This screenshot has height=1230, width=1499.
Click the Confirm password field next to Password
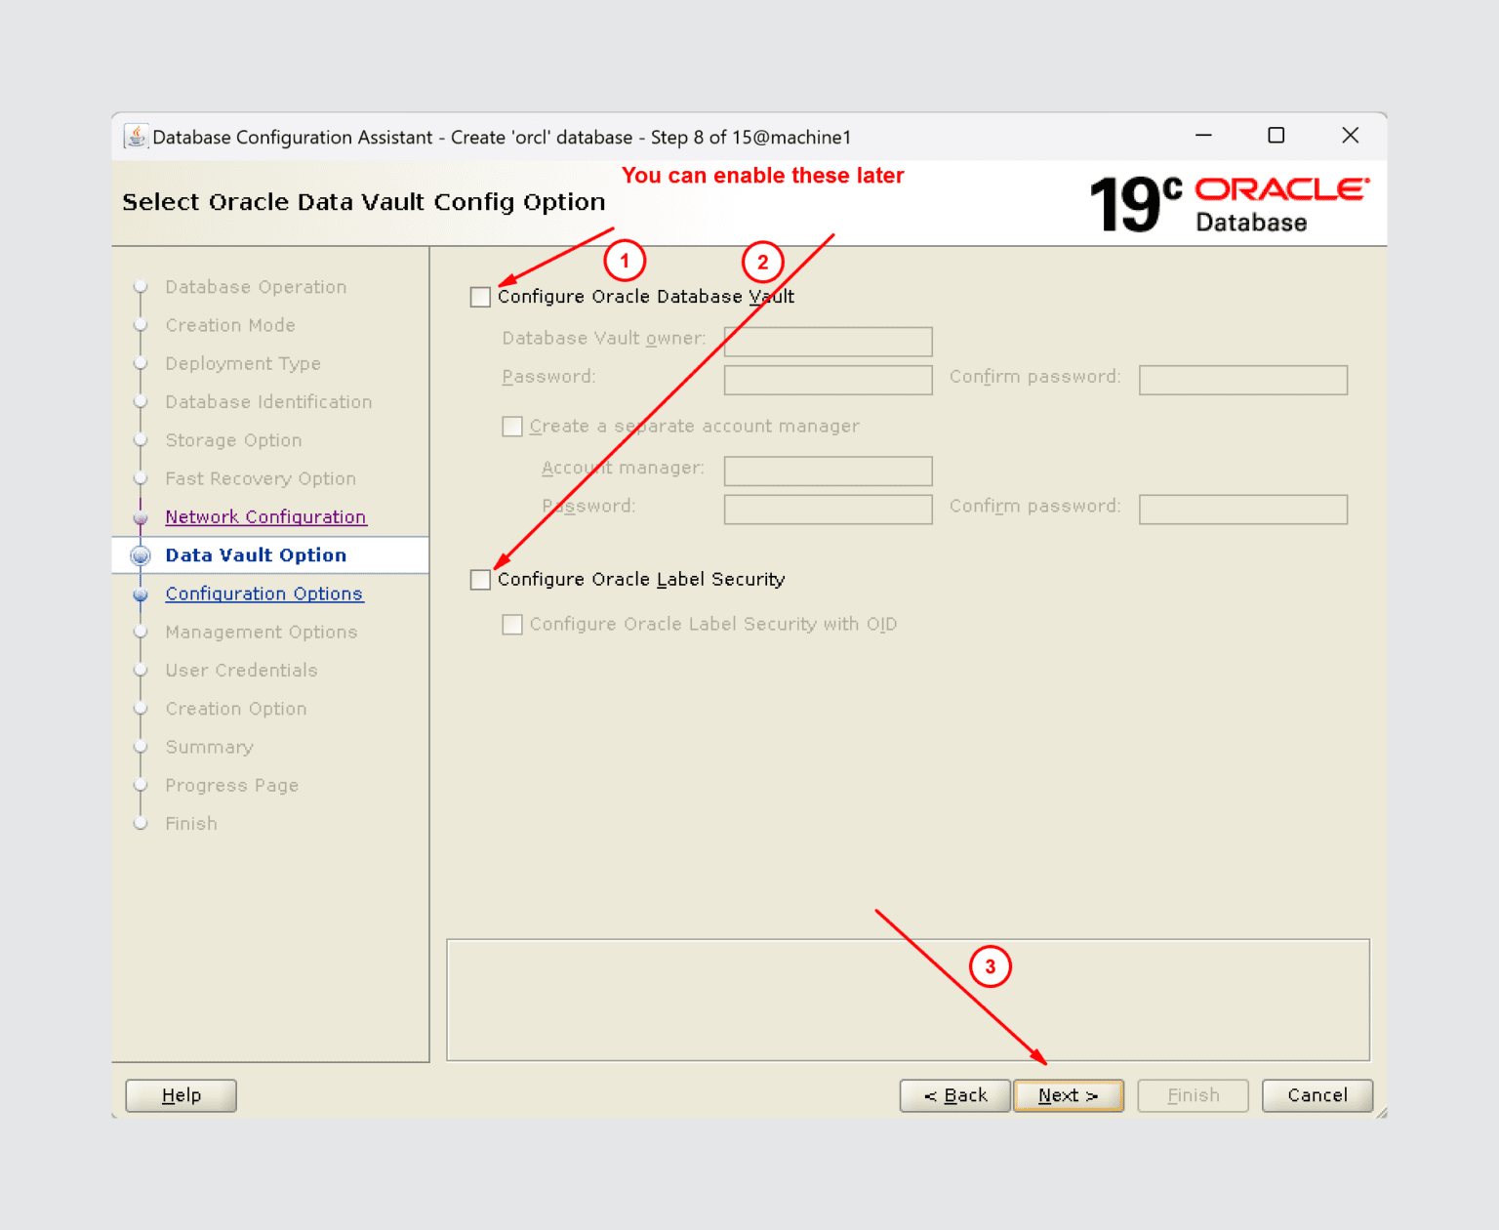coord(1242,380)
